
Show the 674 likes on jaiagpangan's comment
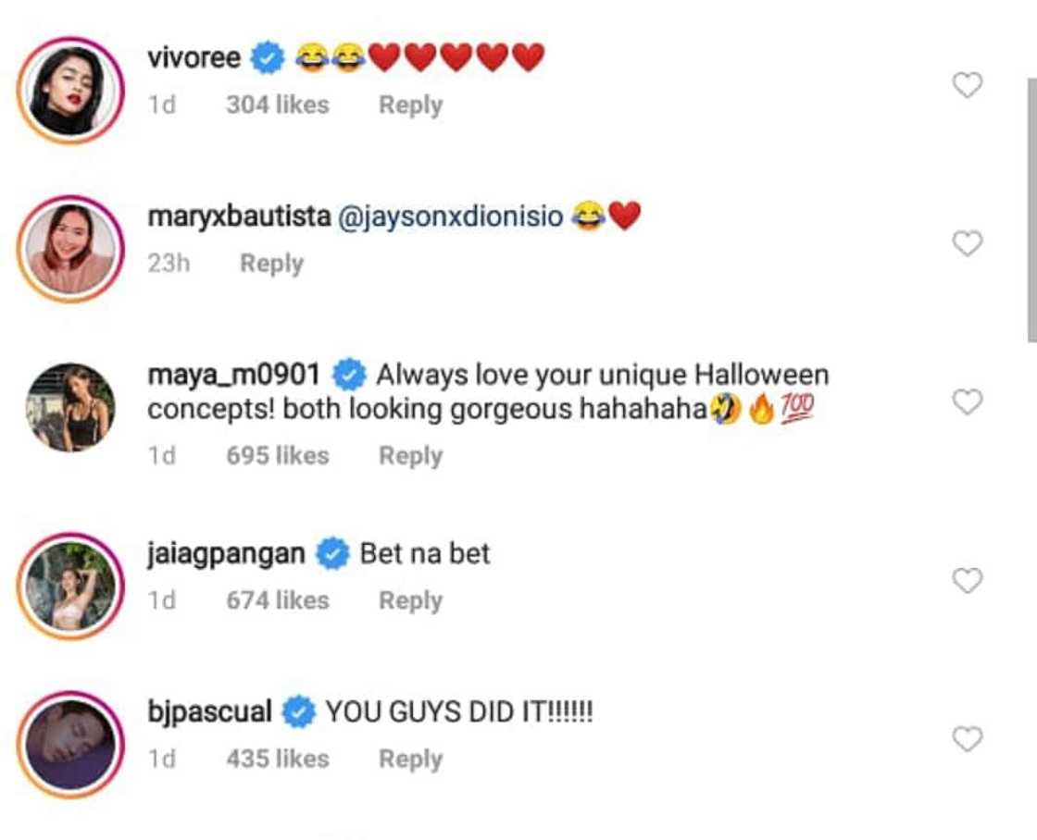(x=277, y=600)
